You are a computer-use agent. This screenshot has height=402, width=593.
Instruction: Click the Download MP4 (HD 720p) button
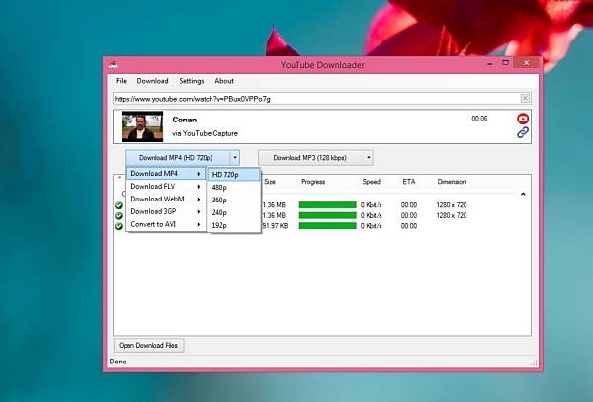click(177, 158)
